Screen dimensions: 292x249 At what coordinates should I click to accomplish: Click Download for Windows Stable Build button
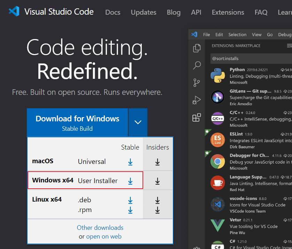[77, 122]
